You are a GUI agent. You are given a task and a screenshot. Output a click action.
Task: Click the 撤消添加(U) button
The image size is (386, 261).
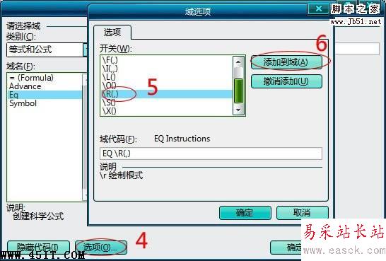click(286, 81)
